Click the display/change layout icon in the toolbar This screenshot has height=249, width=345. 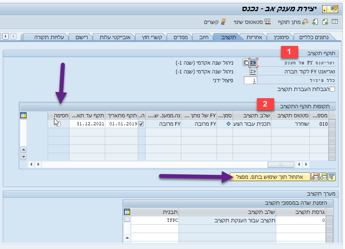click(335, 22)
